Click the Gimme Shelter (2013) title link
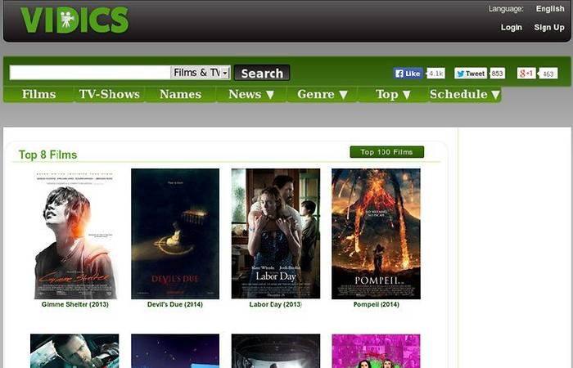The image size is (573, 368). pyautogui.click(x=75, y=304)
